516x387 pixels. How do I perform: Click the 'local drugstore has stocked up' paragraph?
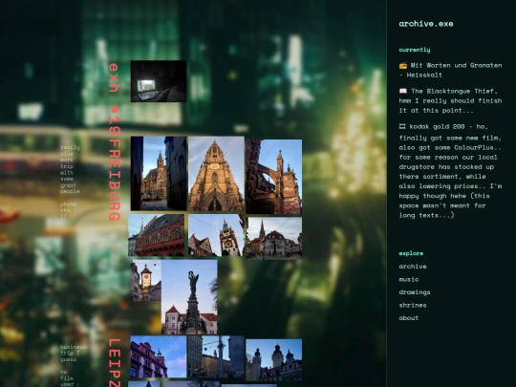450,171
